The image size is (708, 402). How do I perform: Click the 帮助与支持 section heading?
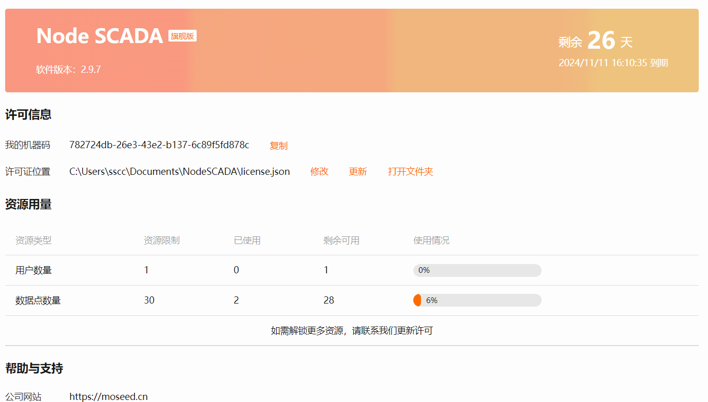(x=34, y=368)
